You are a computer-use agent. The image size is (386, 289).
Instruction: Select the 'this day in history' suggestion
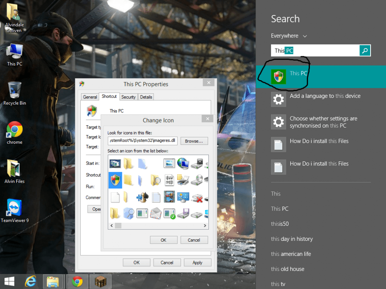click(292, 239)
